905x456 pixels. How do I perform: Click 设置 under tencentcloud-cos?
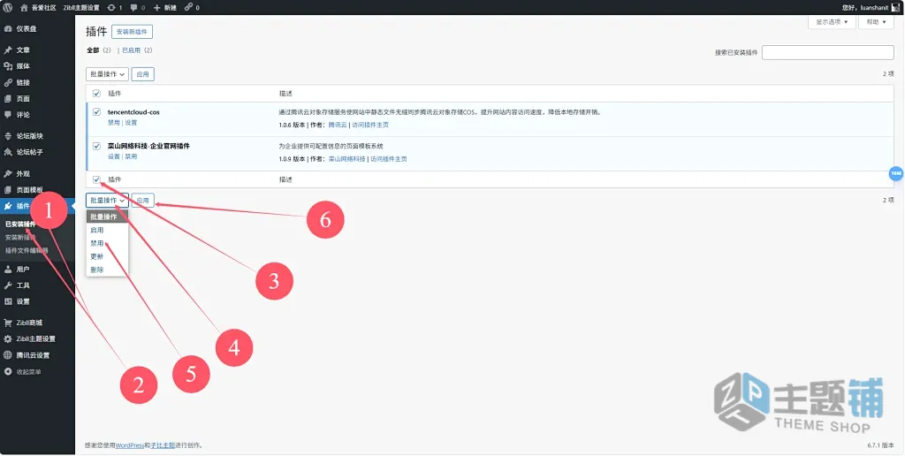[132, 123]
